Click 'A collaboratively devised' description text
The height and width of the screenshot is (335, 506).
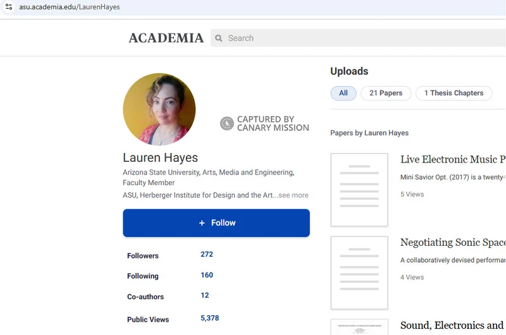pyautogui.click(x=453, y=260)
